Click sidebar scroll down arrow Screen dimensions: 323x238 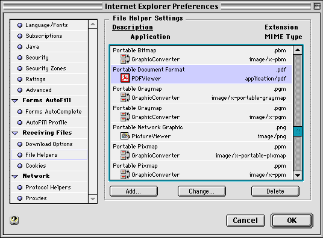point(93,199)
